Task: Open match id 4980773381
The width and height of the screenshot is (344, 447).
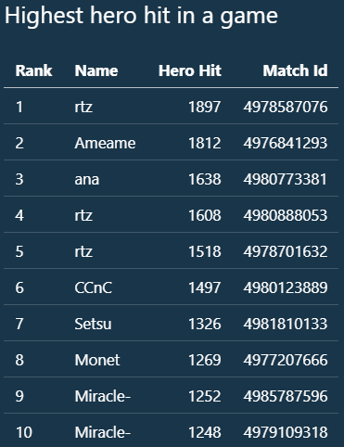Action: click(x=286, y=179)
